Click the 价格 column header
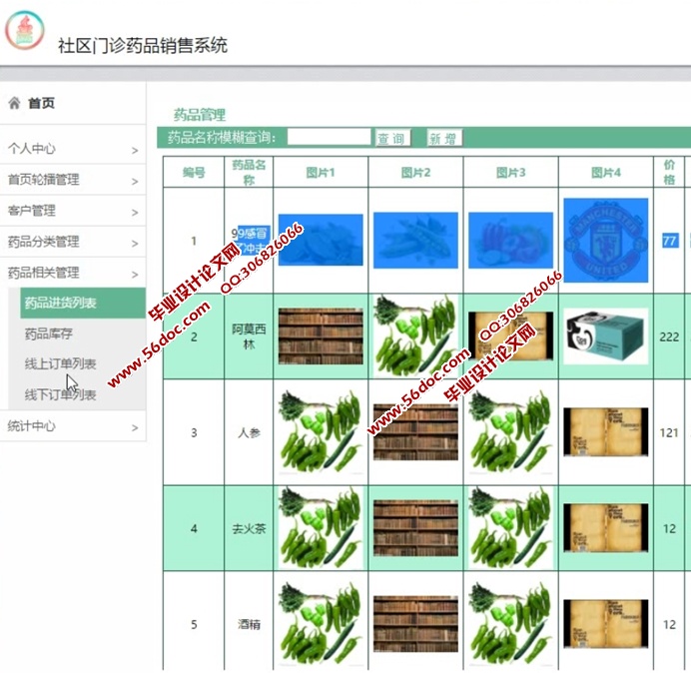Screen dimensions: 691x673 (669, 173)
